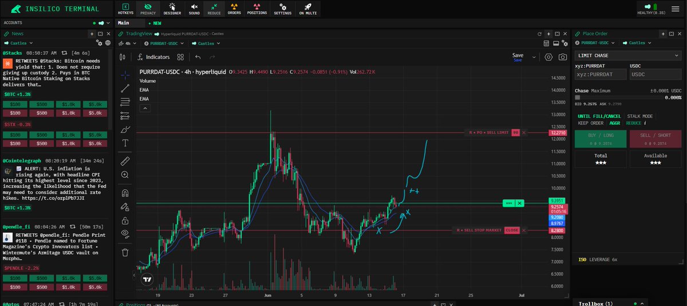Click the On Multi rocket icon
This screenshot has width=687, height=306.
point(308,9)
